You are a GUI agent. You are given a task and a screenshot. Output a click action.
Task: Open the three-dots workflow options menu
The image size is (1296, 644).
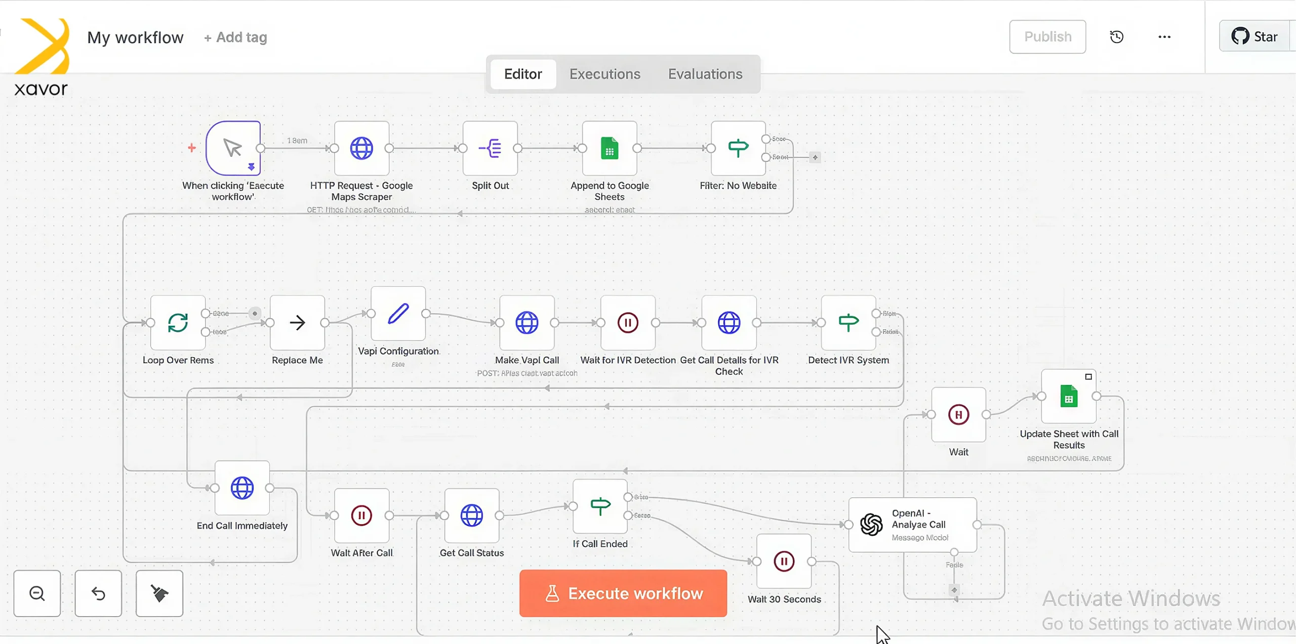tap(1164, 37)
